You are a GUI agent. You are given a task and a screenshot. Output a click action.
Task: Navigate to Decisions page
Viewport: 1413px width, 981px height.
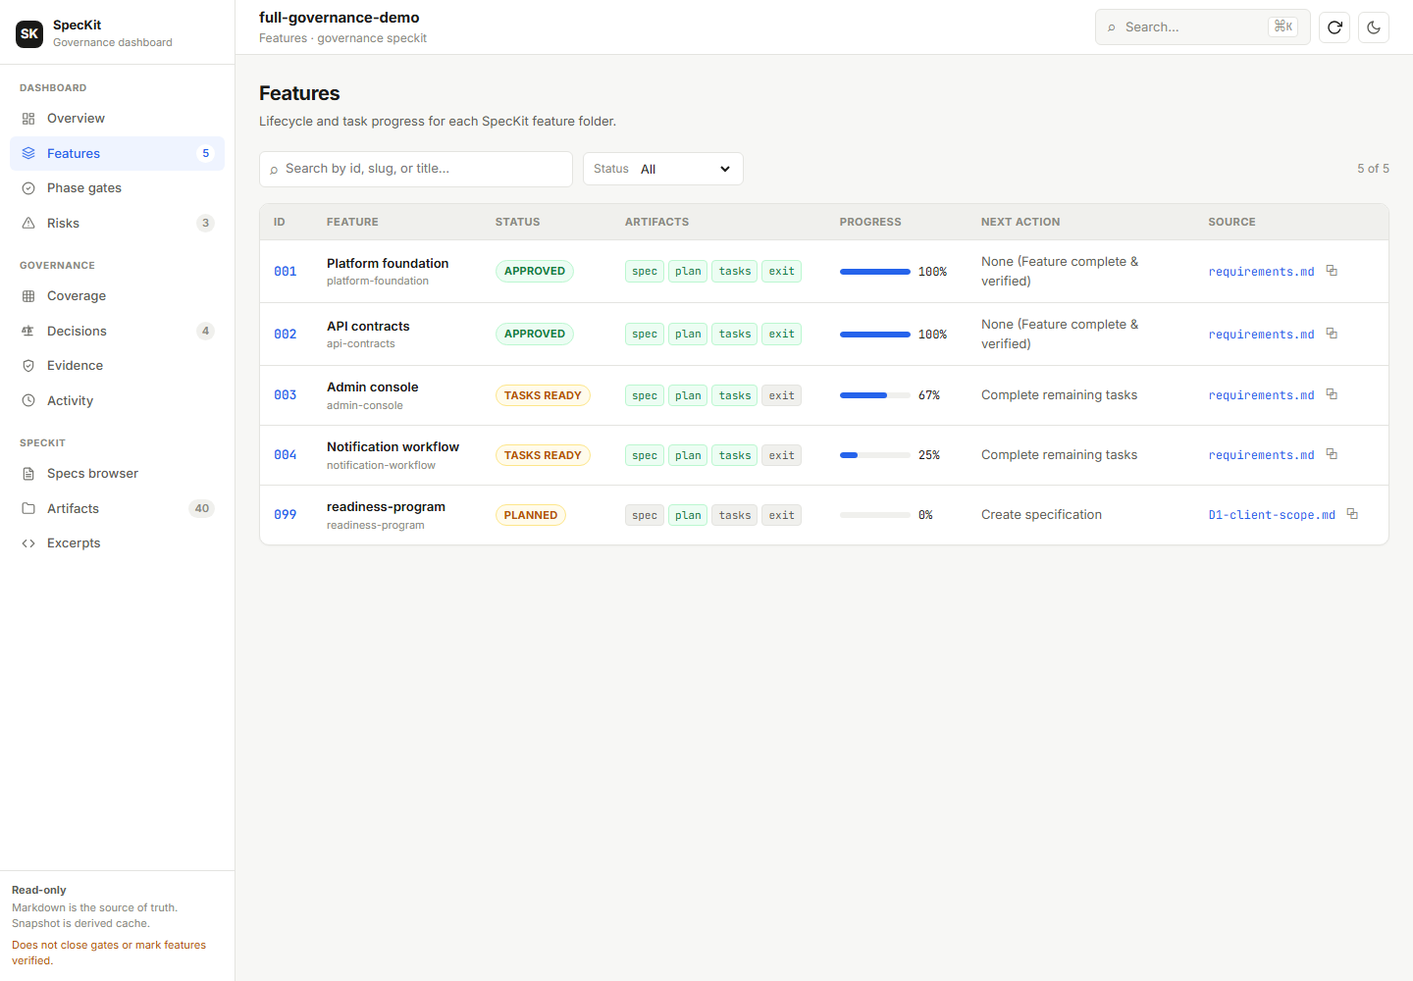pos(117,331)
